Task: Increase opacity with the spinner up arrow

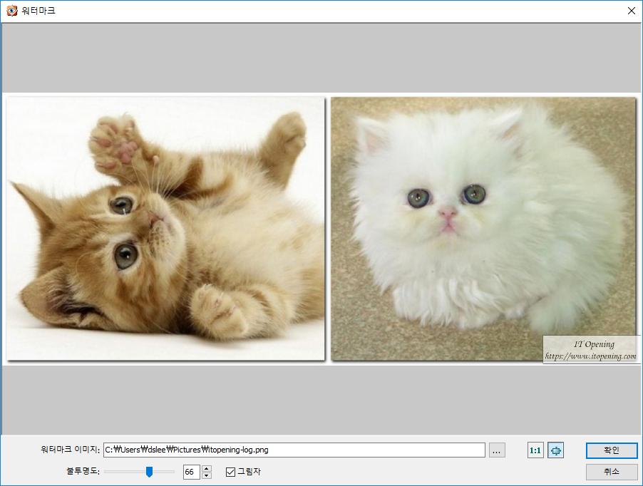Action: (x=207, y=468)
